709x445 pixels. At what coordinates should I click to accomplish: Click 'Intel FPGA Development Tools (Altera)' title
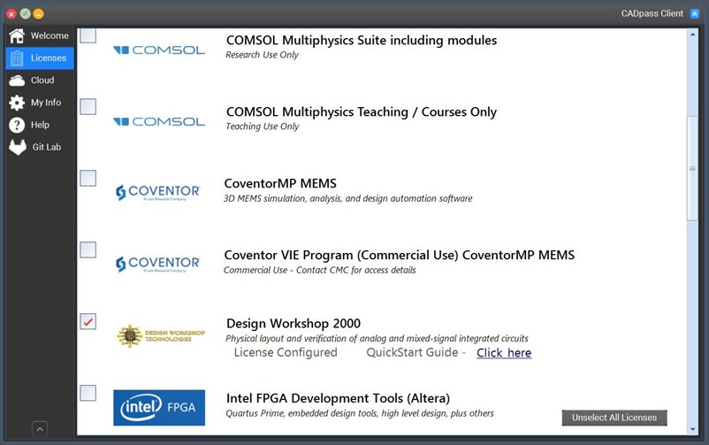[339, 398]
